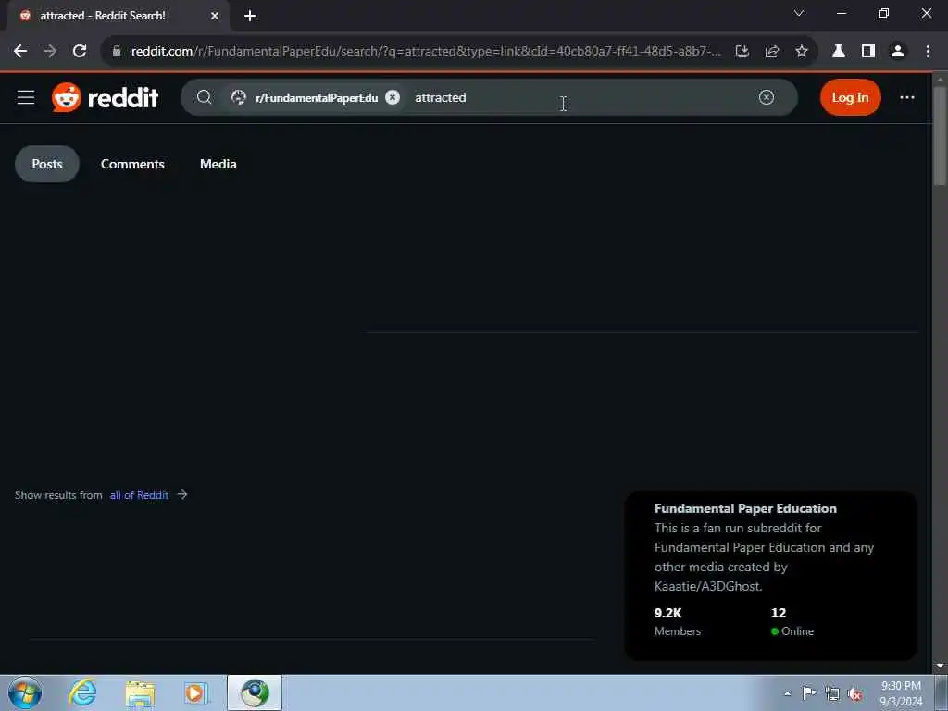Open the three-dot more options menu on Reddit
Viewport: 948px width, 711px height.
(x=907, y=97)
